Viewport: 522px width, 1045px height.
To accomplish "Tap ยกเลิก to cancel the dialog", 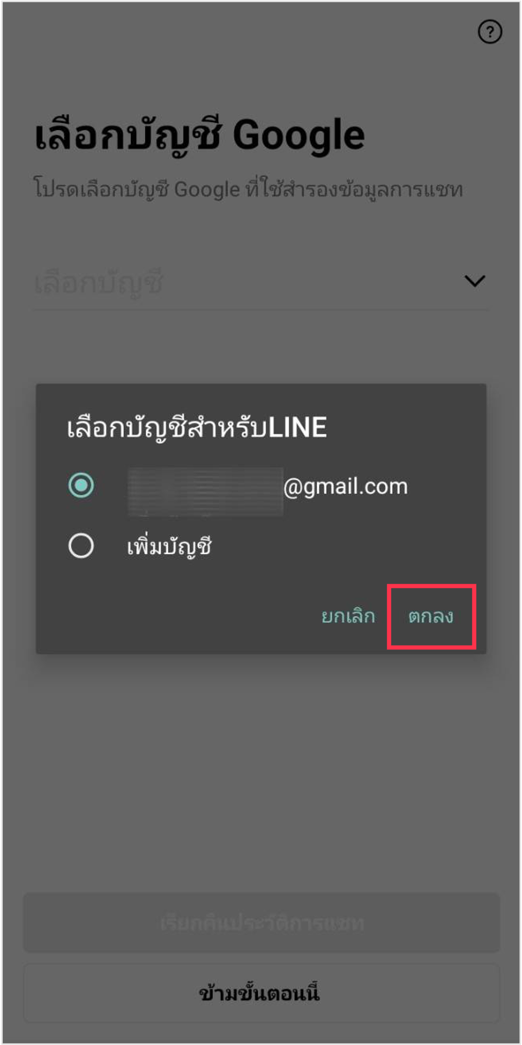I will click(x=348, y=616).
